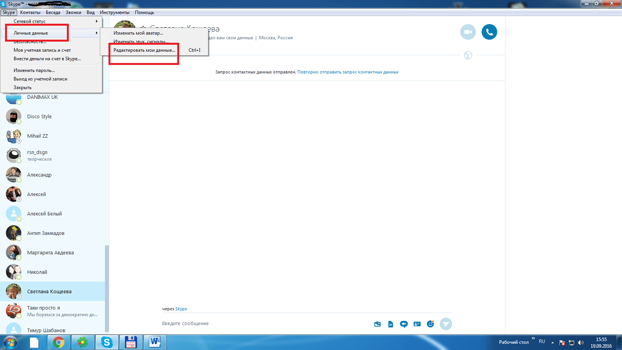Open ICQ flower icon in the taskbar
Image resolution: width=622 pixels, height=350 pixels.
[82, 342]
